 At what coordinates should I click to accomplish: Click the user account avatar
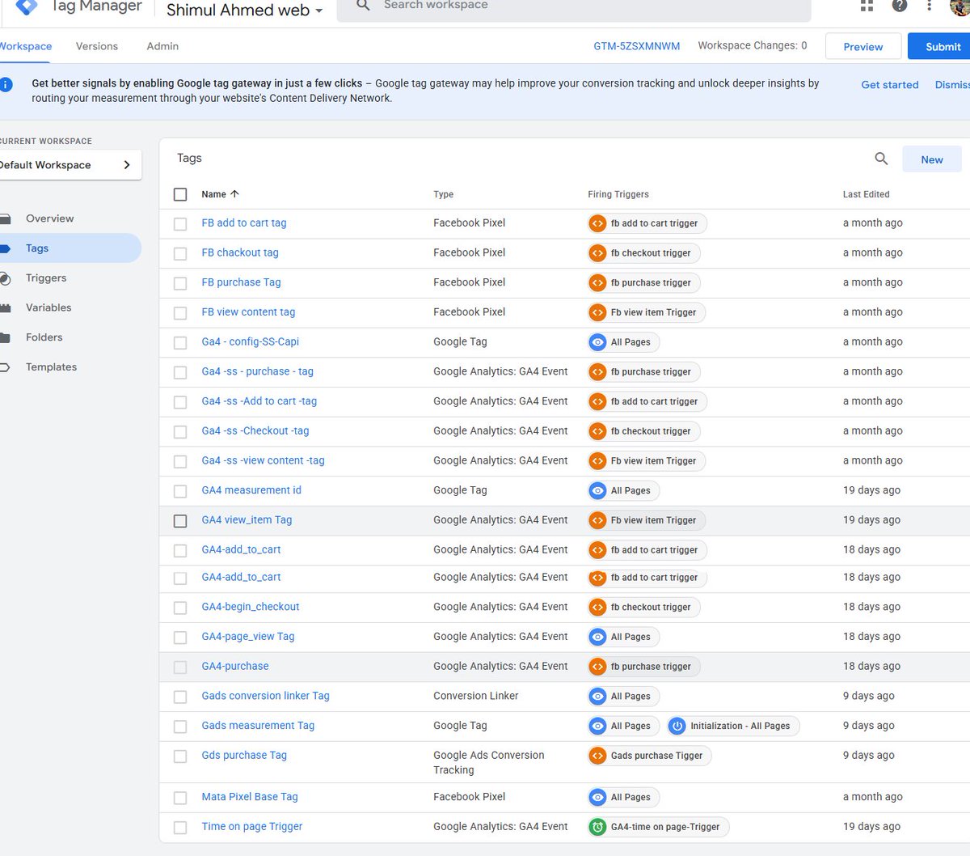pos(960,6)
